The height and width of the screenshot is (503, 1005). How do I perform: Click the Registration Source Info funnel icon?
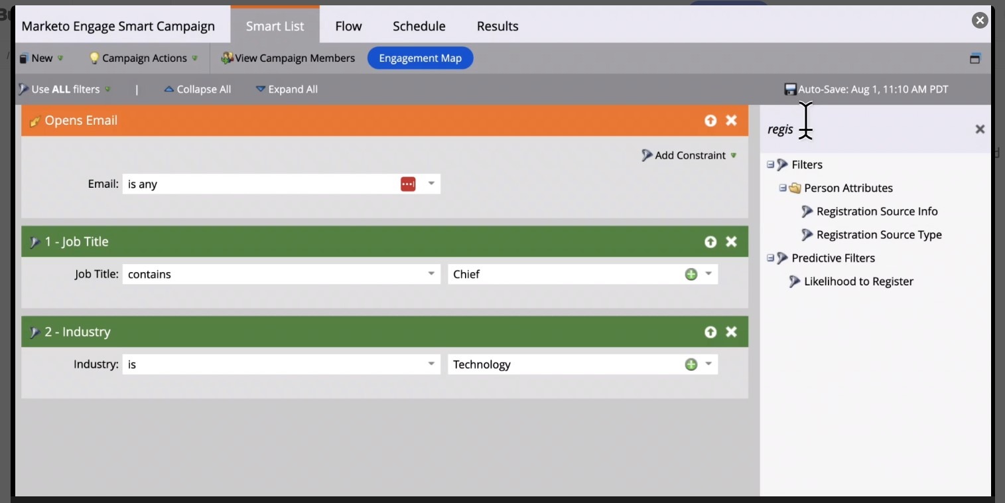pyautogui.click(x=807, y=212)
